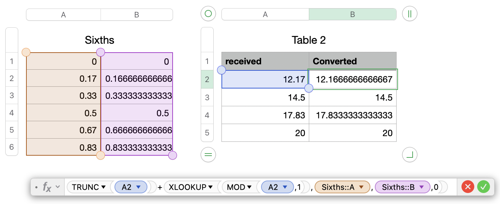
Task: Click the cell containing 17.83
Action: [265, 115]
